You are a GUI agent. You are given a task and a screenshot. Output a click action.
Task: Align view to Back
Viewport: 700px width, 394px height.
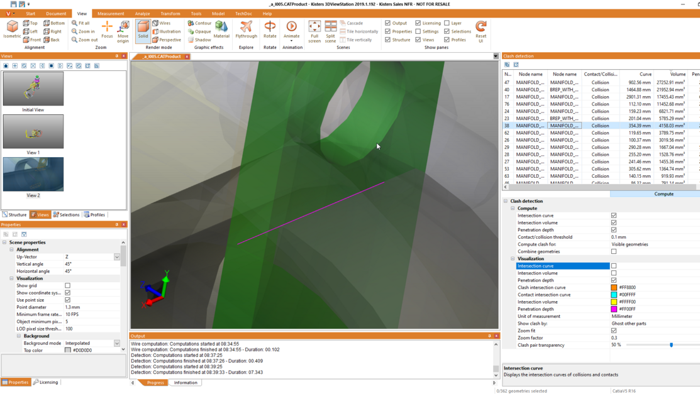(52, 40)
